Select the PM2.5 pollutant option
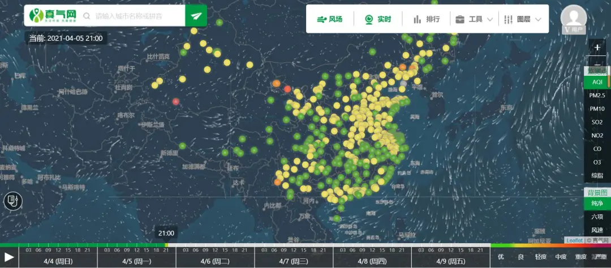 click(597, 96)
